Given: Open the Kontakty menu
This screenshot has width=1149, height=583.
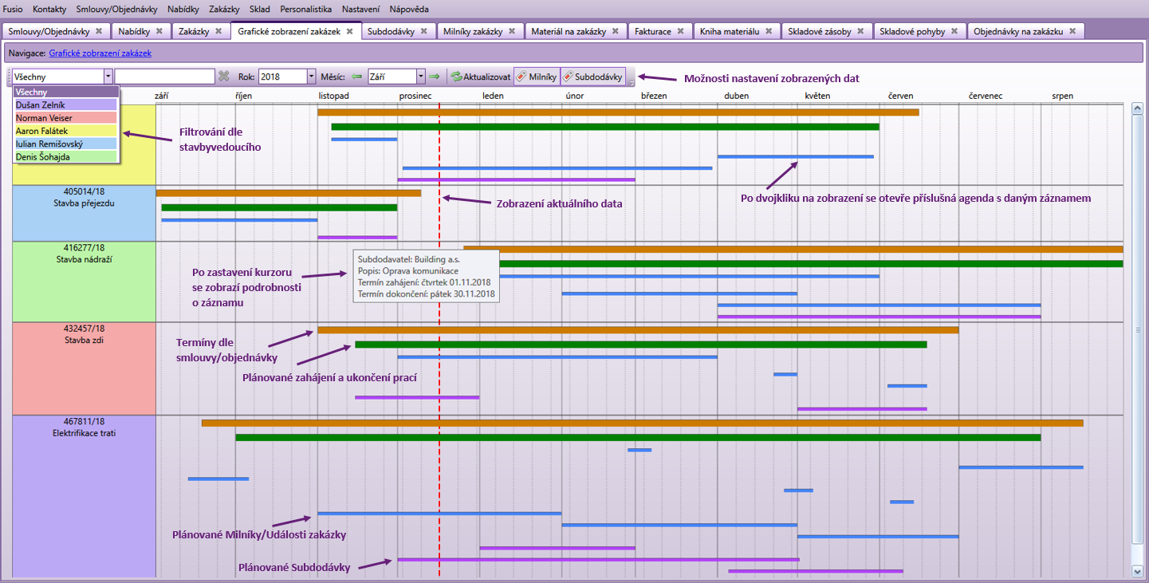Looking at the screenshot, I should (x=49, y=9).
